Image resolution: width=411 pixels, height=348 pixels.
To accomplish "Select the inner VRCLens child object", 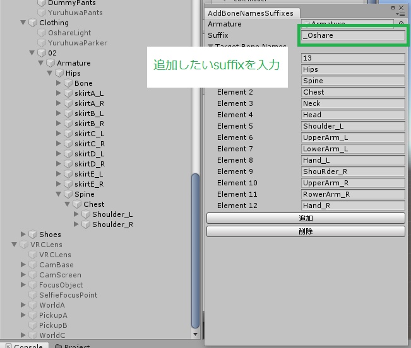I will coord(55,255).
